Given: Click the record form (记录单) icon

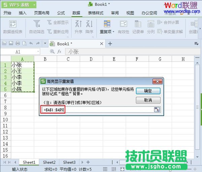Looking at the screenshot, I should point(138,24).
